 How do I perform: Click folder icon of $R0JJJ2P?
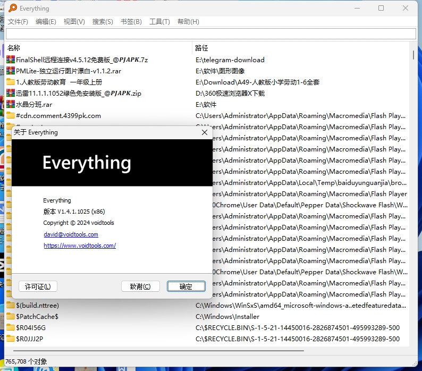pos(11,339)
